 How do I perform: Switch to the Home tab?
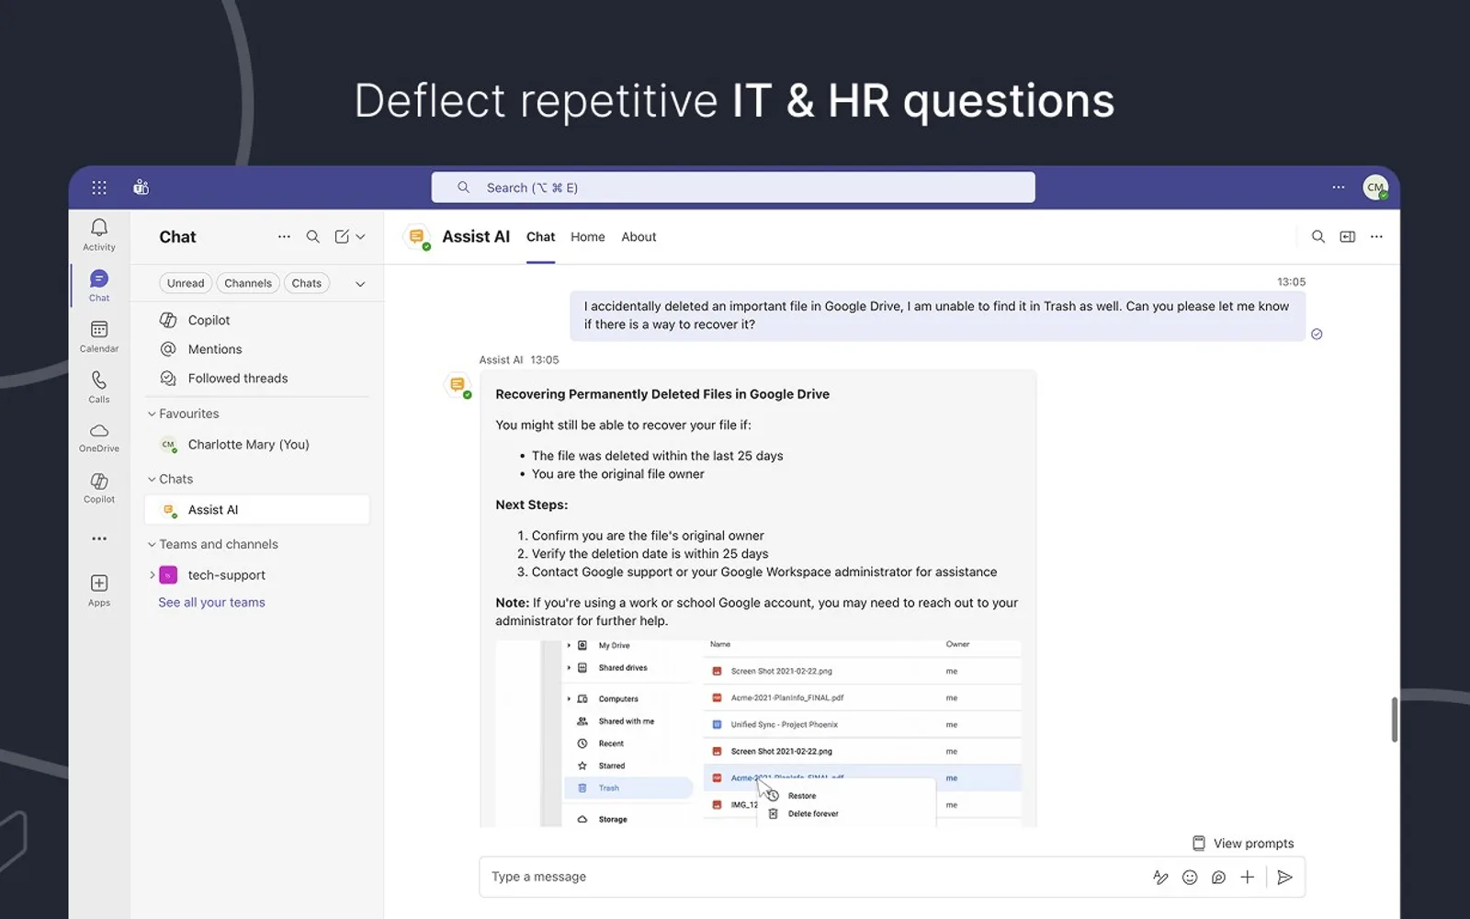(x=588, y=236)
